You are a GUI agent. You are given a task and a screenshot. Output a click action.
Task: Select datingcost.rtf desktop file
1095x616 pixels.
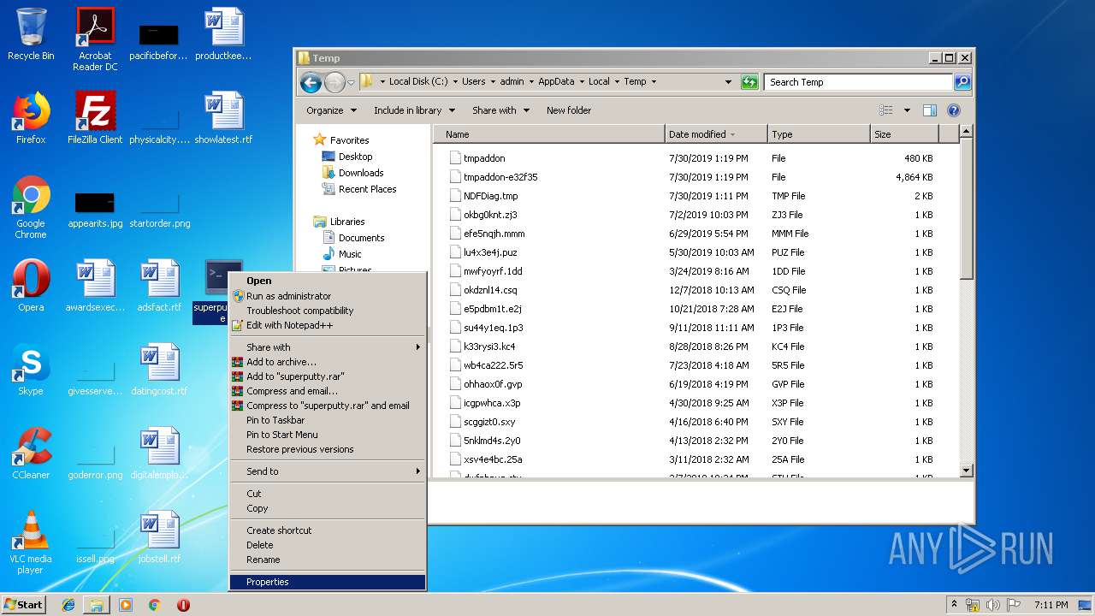pyautogui.click(x=159, y=370)
